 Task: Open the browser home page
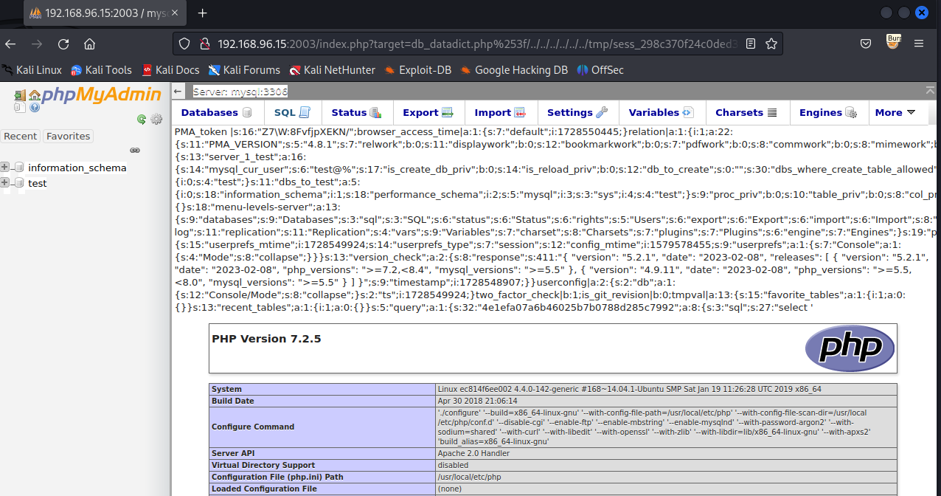click(x=89, y=44)
